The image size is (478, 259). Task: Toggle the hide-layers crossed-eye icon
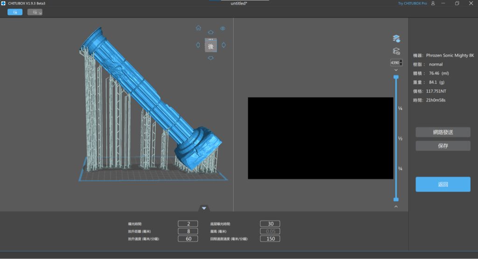pos(396,51)
